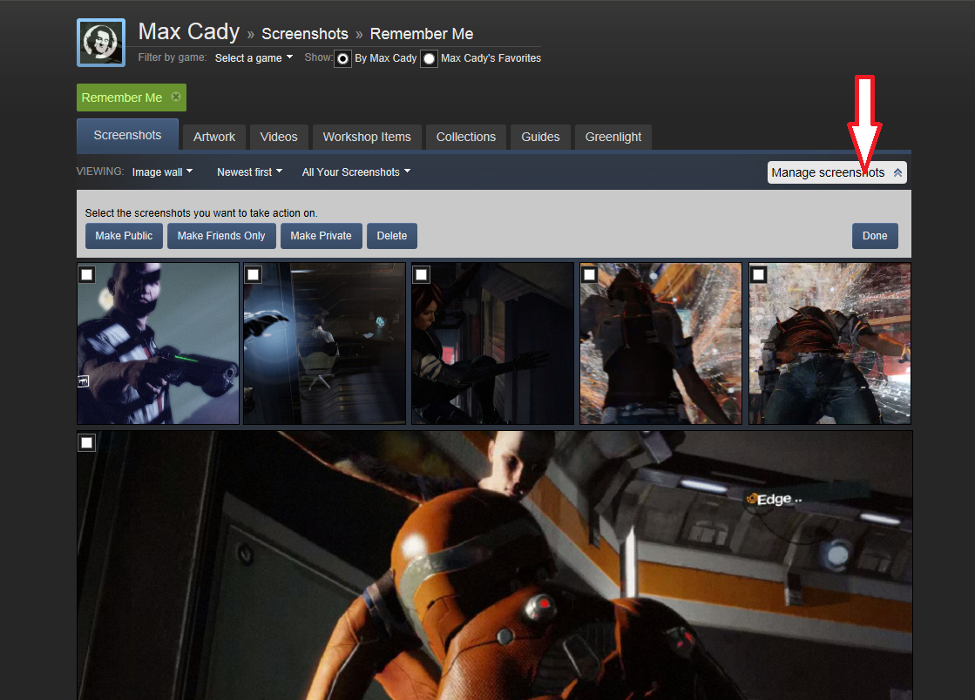This screenshot has height=700, width=975.
Task: Open the dark office chair screenshot thumbnail
Action: coord(325,344)
